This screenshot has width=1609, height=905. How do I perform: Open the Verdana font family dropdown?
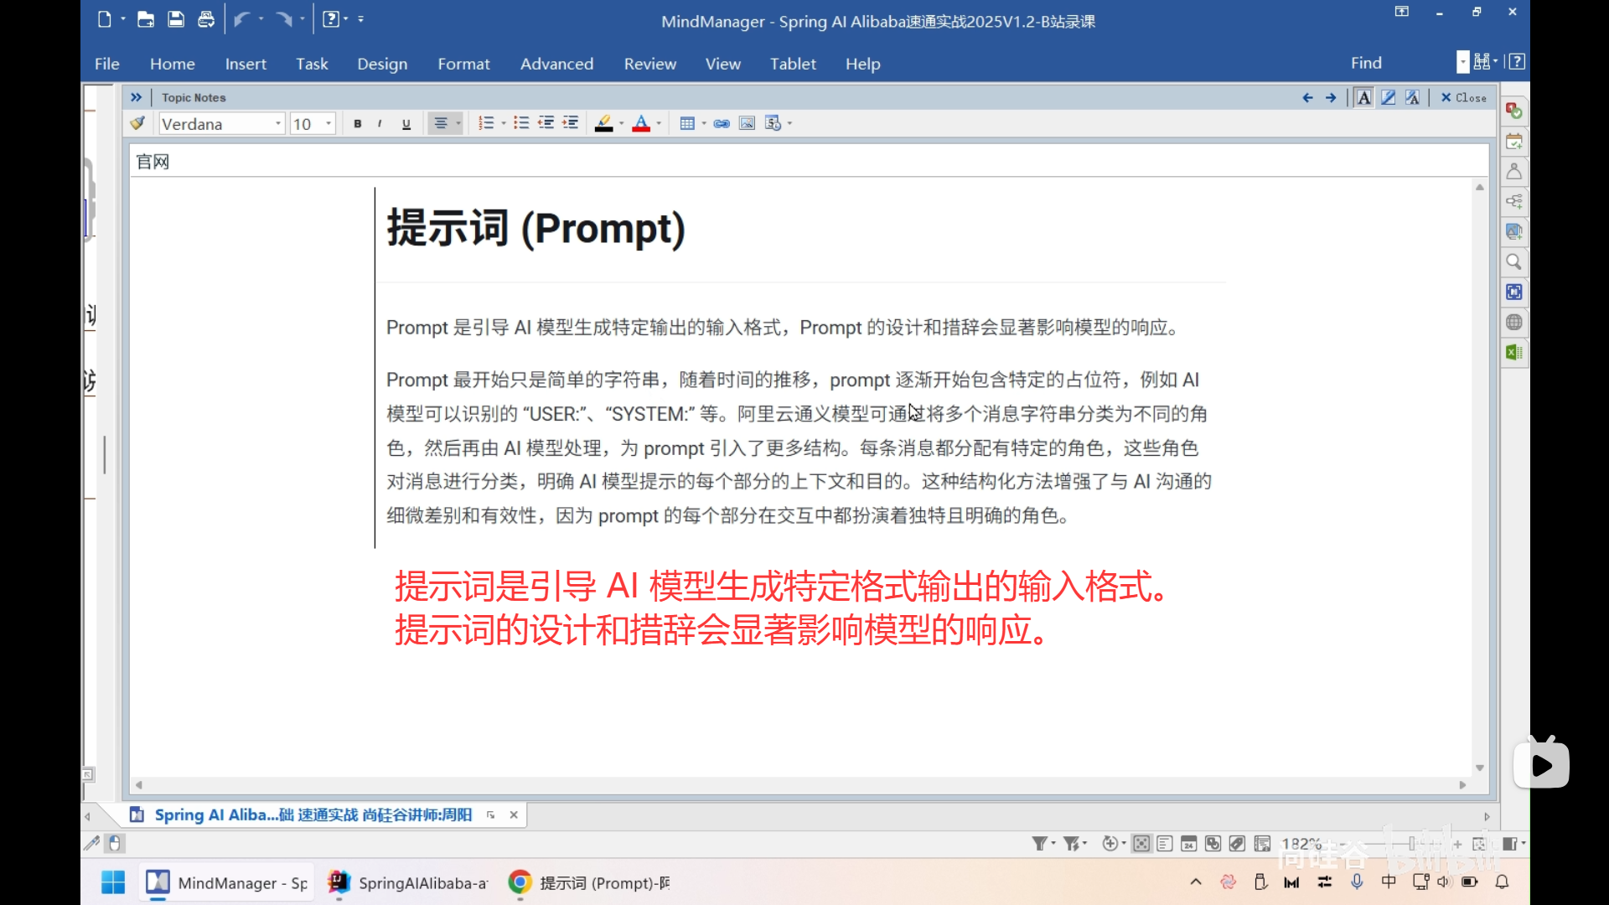(x=277, y=123)
